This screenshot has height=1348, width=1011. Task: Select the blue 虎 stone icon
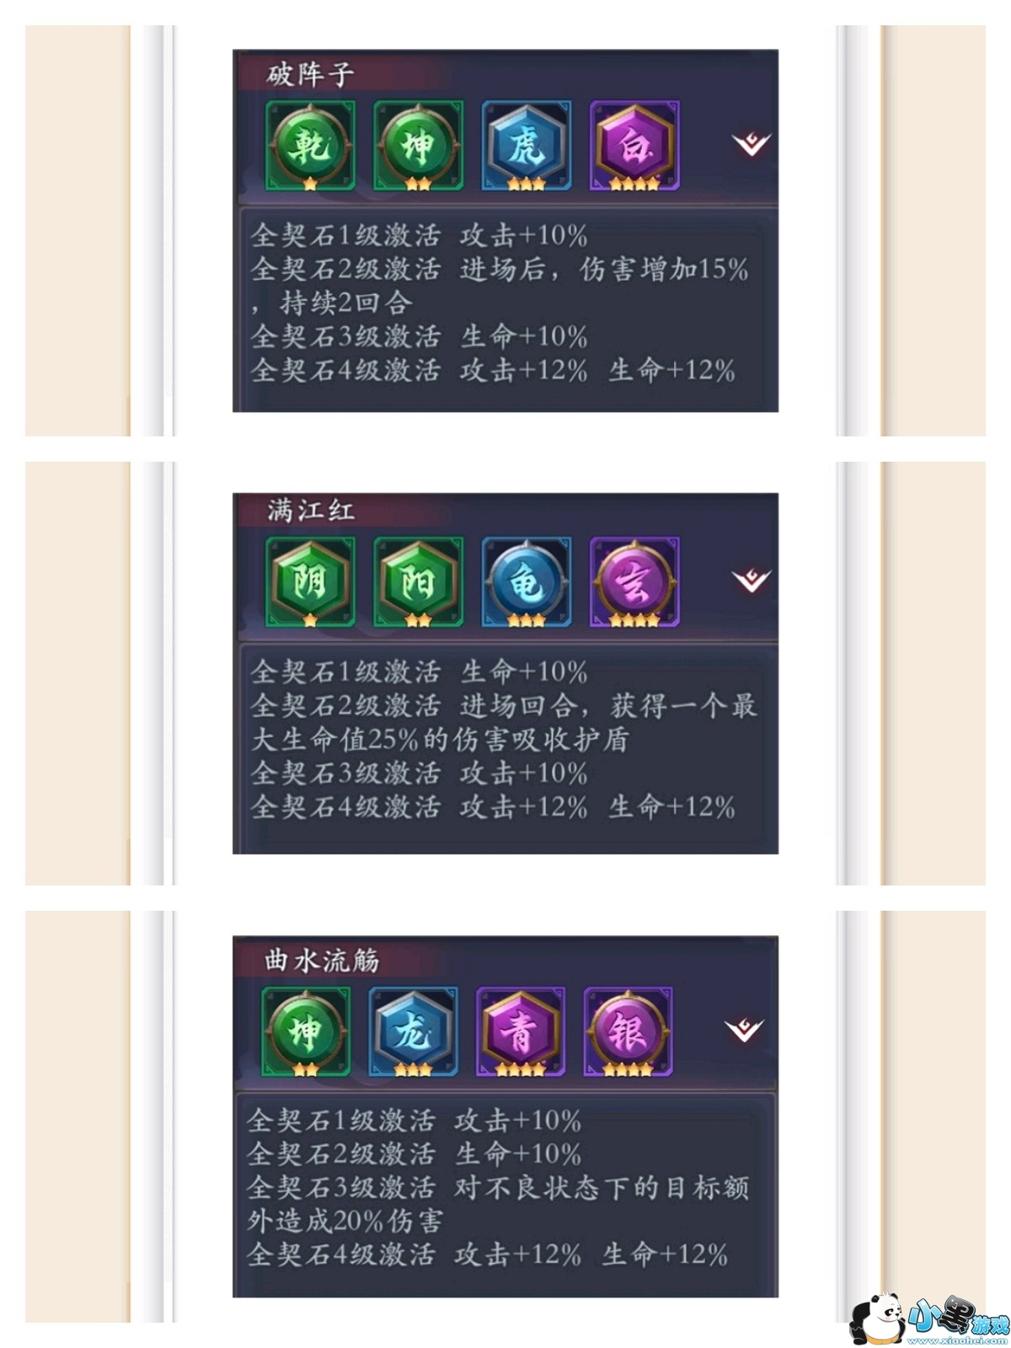click(x=526, y=146)
